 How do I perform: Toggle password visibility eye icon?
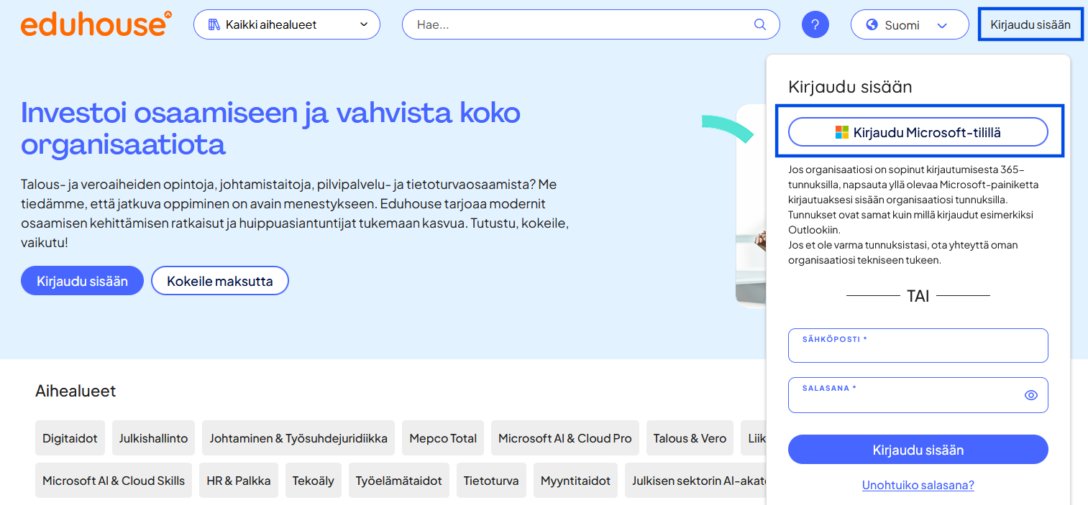(x=1031, y=395)
